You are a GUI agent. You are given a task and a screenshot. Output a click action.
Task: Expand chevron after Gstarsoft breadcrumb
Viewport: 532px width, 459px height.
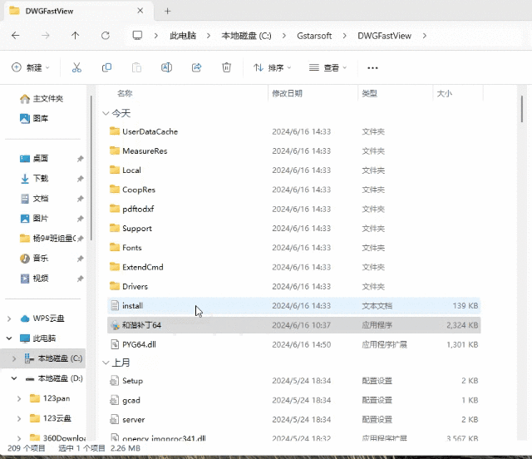pos(344,36)
